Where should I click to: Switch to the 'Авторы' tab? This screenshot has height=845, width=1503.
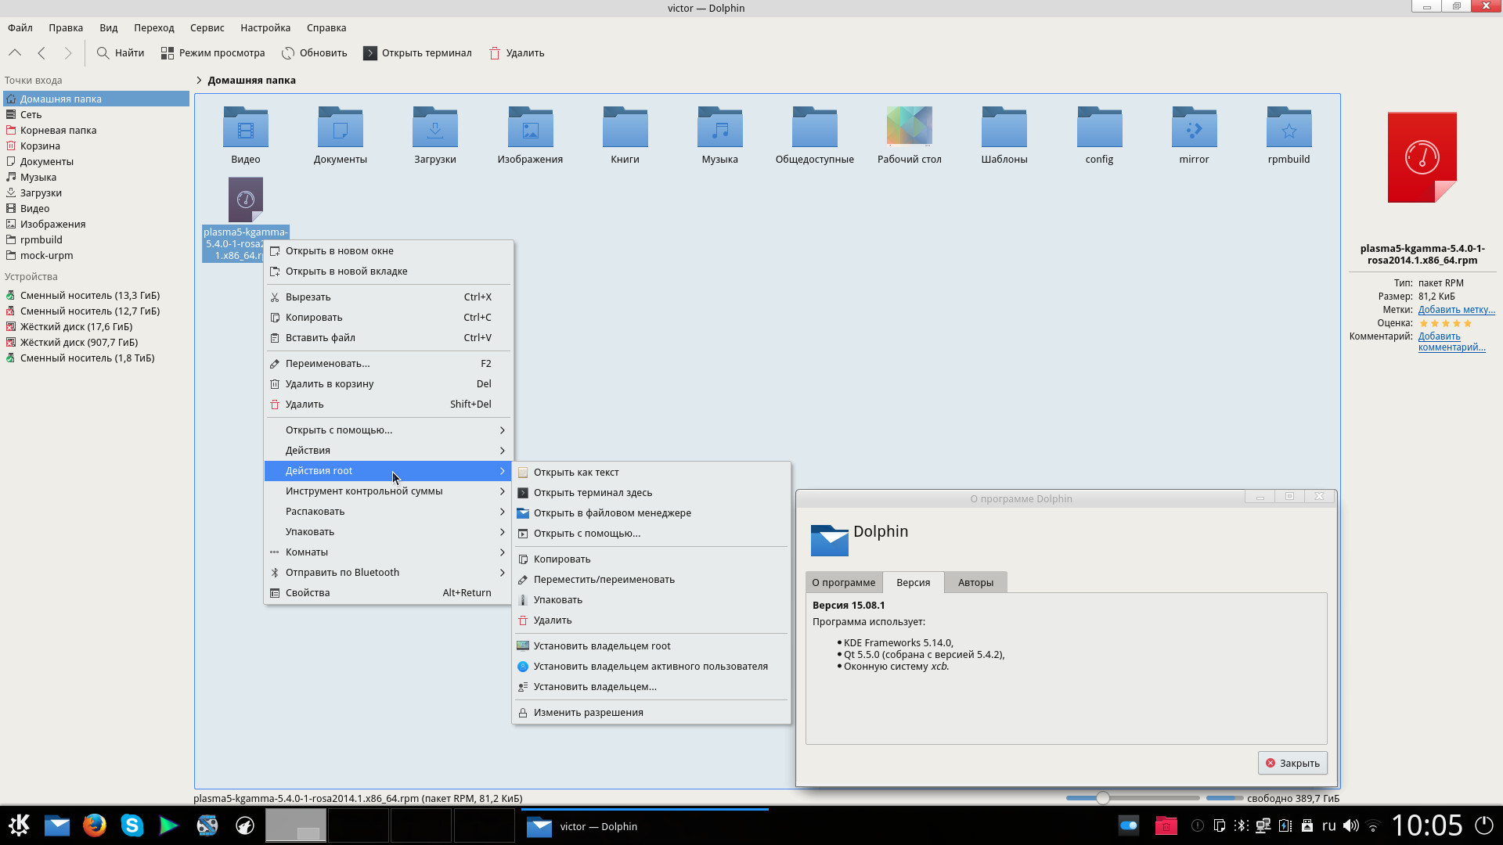coord(975,583)
